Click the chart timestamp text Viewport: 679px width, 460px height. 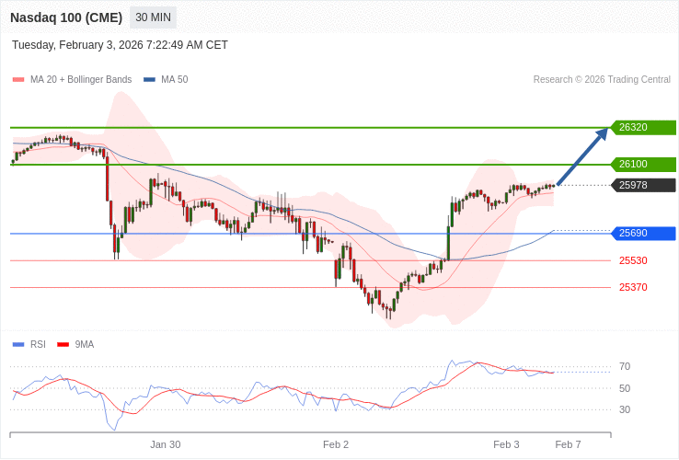(120, 45)
